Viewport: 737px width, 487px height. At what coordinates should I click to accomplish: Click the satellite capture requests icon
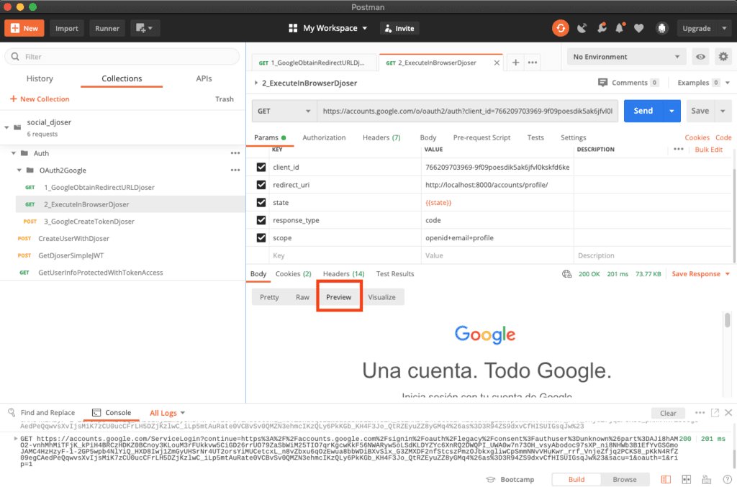point(582,28)
